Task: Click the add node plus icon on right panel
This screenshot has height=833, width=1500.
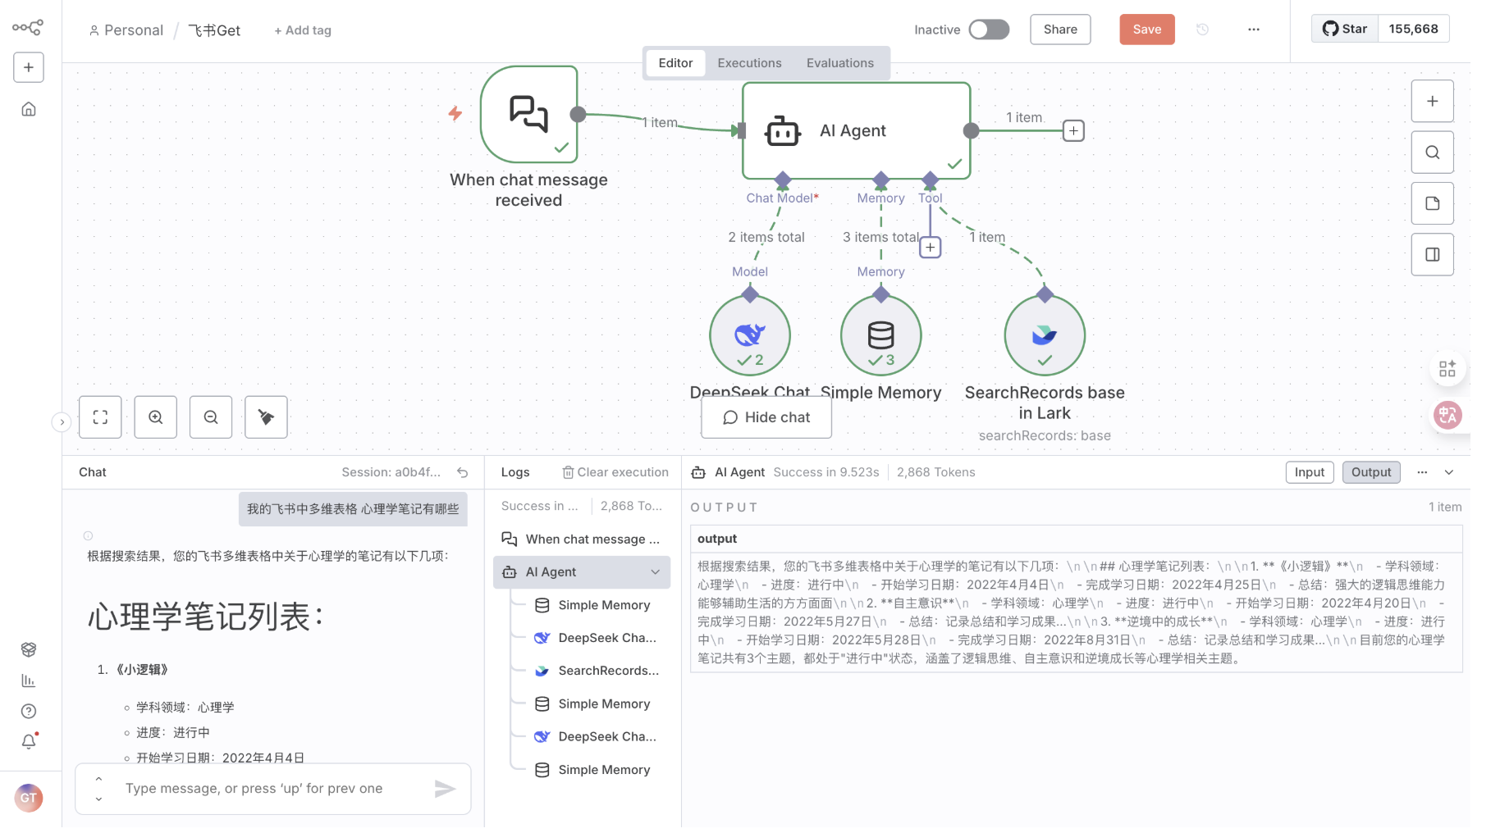Action: (1432, 101)
